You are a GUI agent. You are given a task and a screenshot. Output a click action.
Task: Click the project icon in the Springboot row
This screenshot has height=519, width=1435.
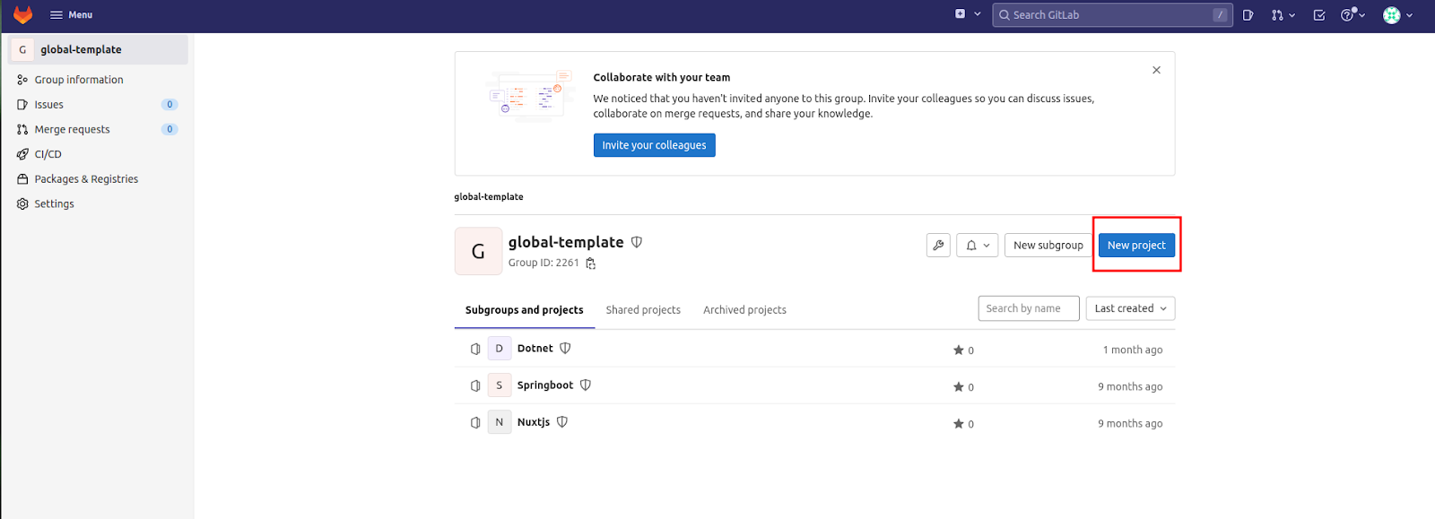tap(475, 385)
